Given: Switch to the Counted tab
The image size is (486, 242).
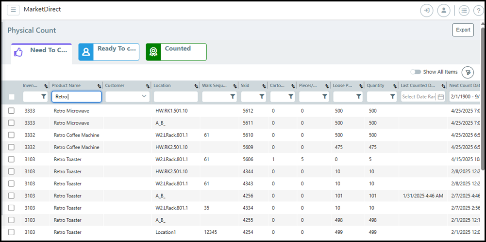Looking at the screenshot, I should click(176, 52).
